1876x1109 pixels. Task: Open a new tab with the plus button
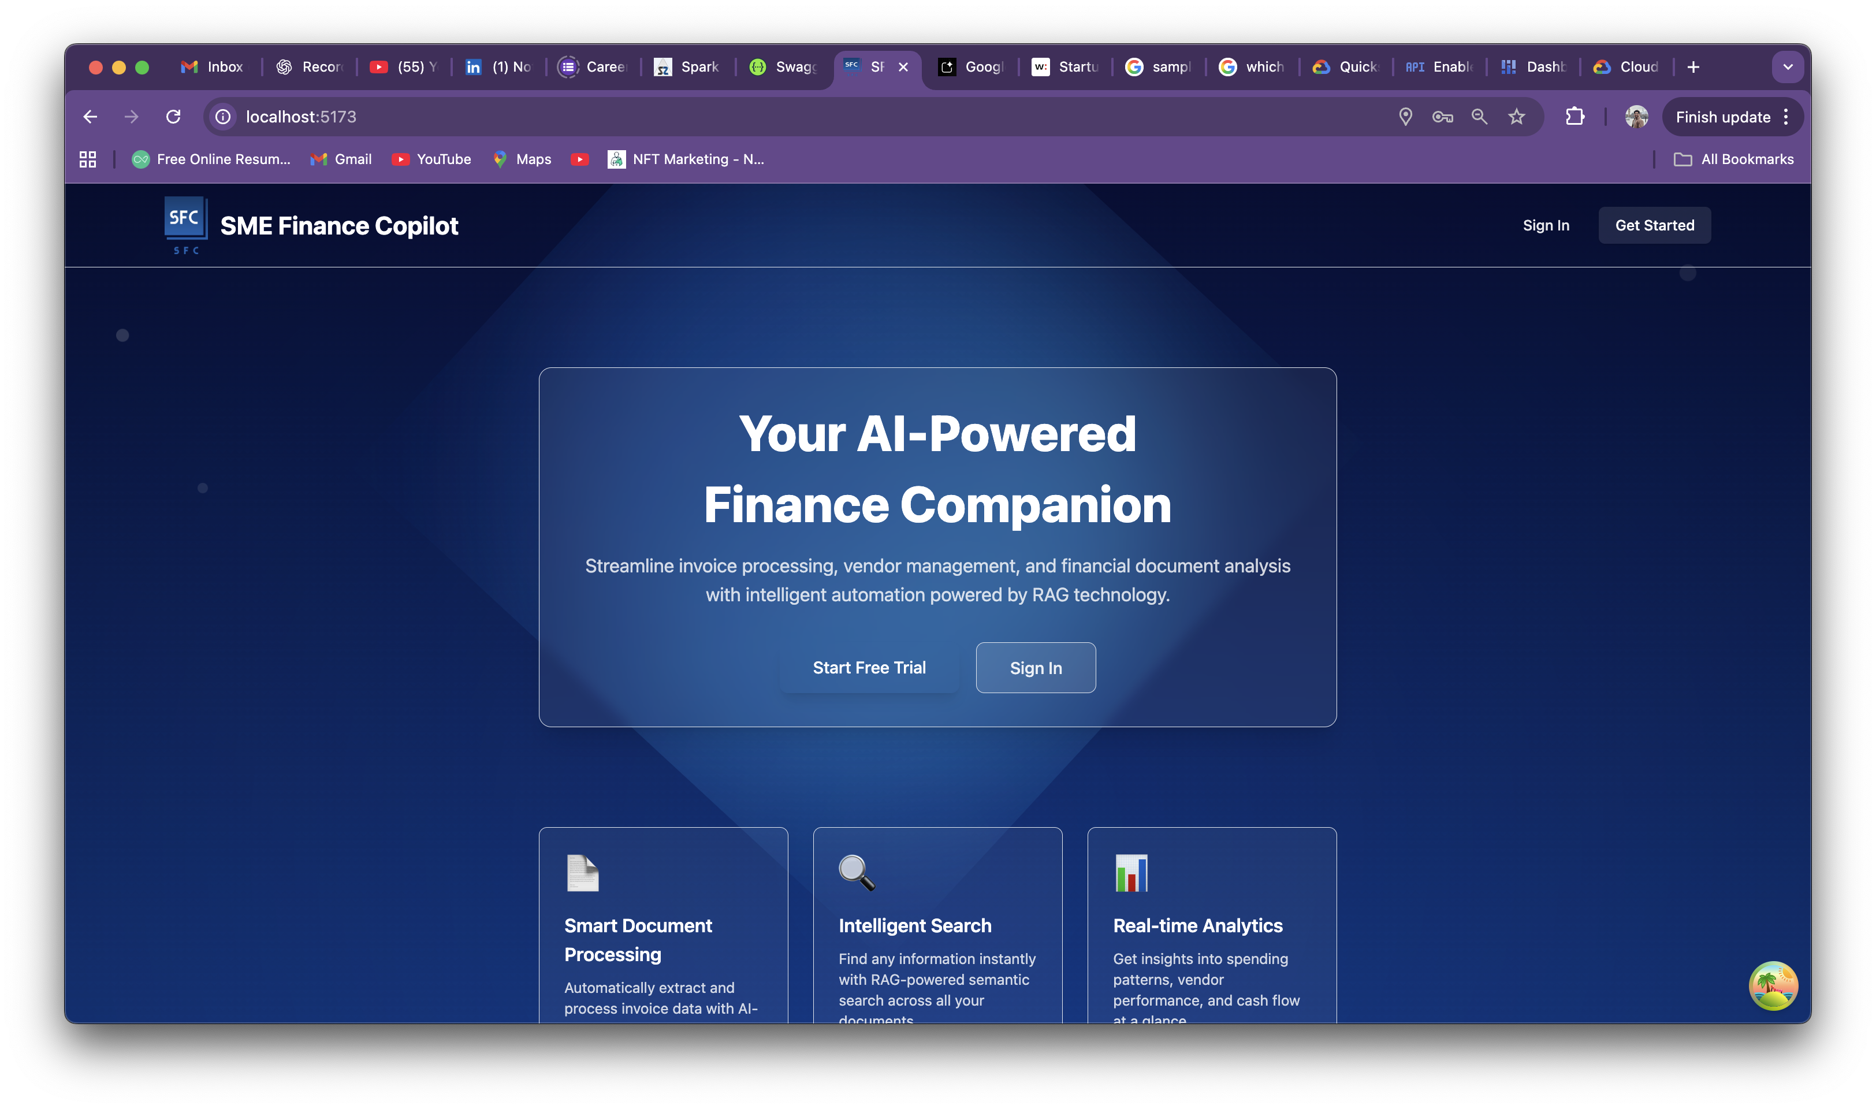tap(1693, 67)
